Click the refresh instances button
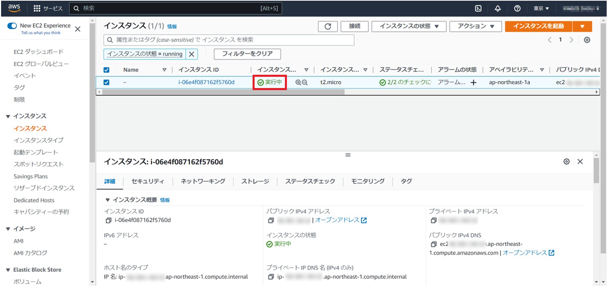The height and width of the screenshot is (286, 607). point(328,26)
